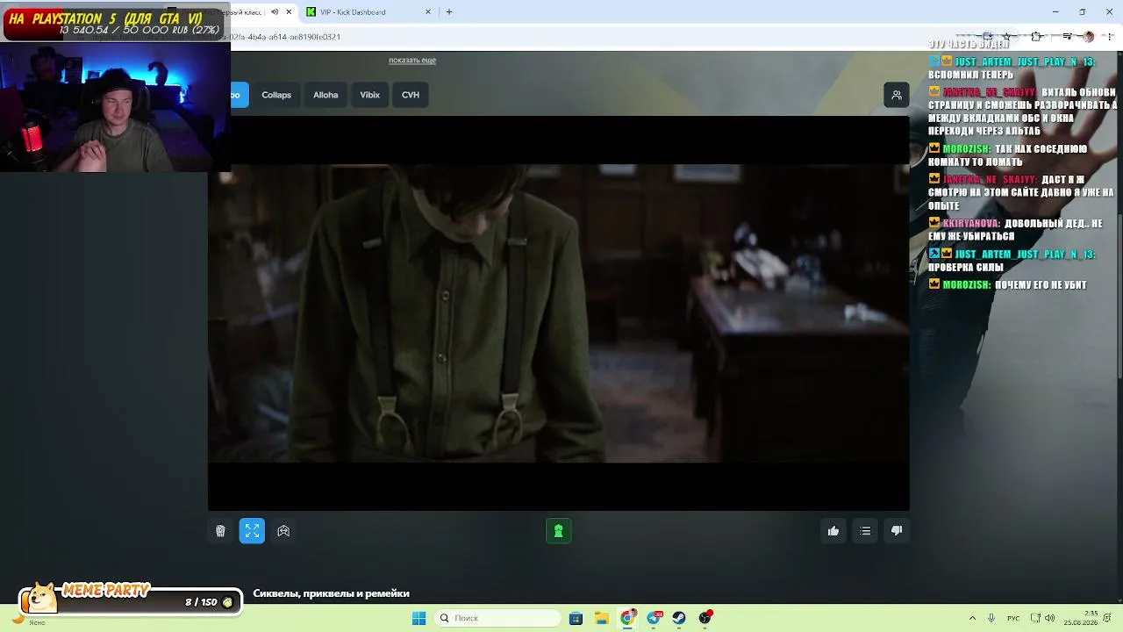
Task: Open the list icon beside the thumbs
Action: (x=865, y=531)
